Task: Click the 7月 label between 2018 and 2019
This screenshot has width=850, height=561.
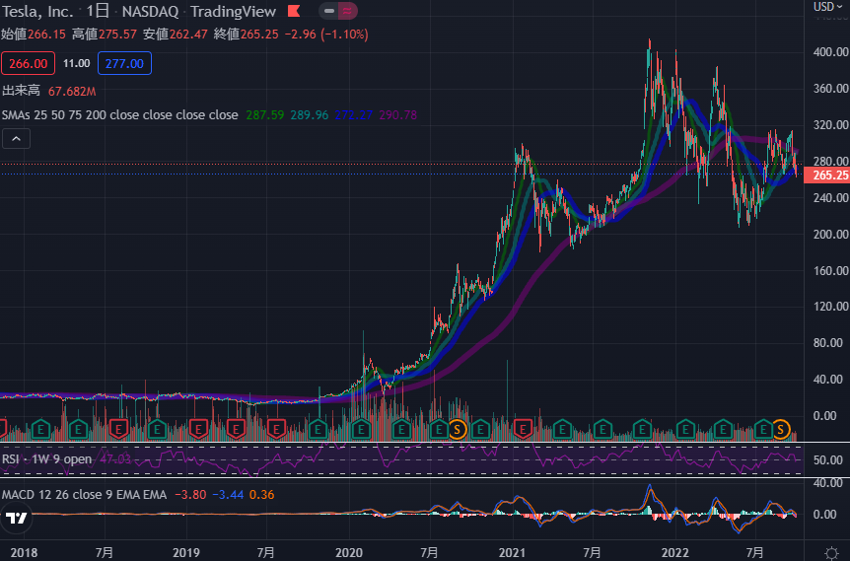Action: pyautogui.click(x=105, y=553)
